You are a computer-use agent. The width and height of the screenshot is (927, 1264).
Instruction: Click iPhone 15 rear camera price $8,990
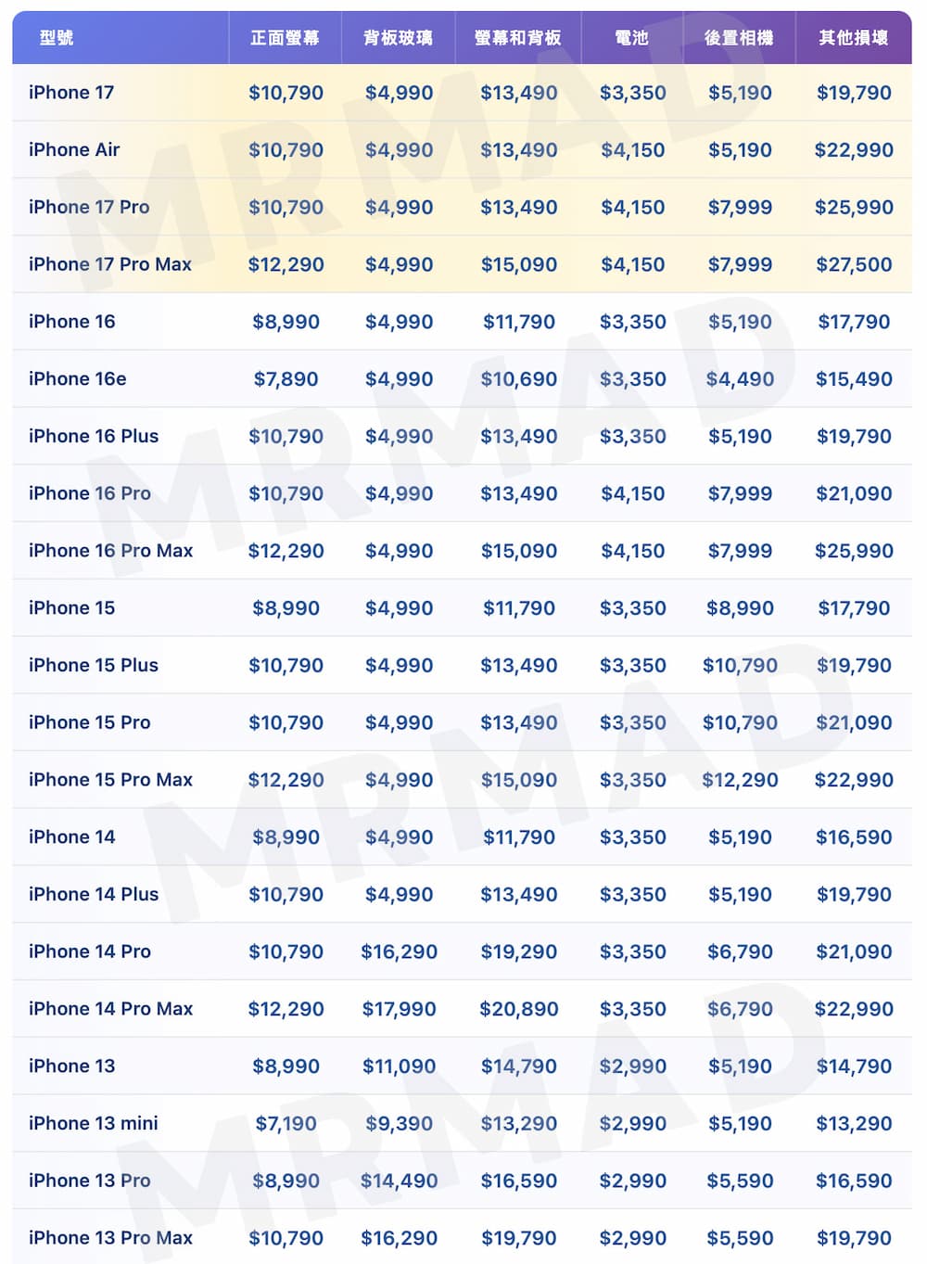tap(740, 607)
